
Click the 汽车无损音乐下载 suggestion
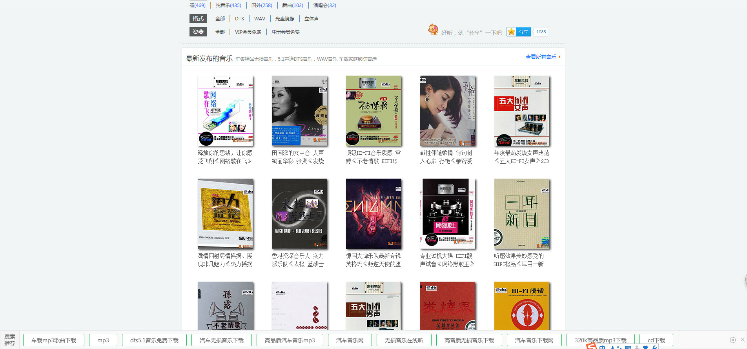(222, 340)
